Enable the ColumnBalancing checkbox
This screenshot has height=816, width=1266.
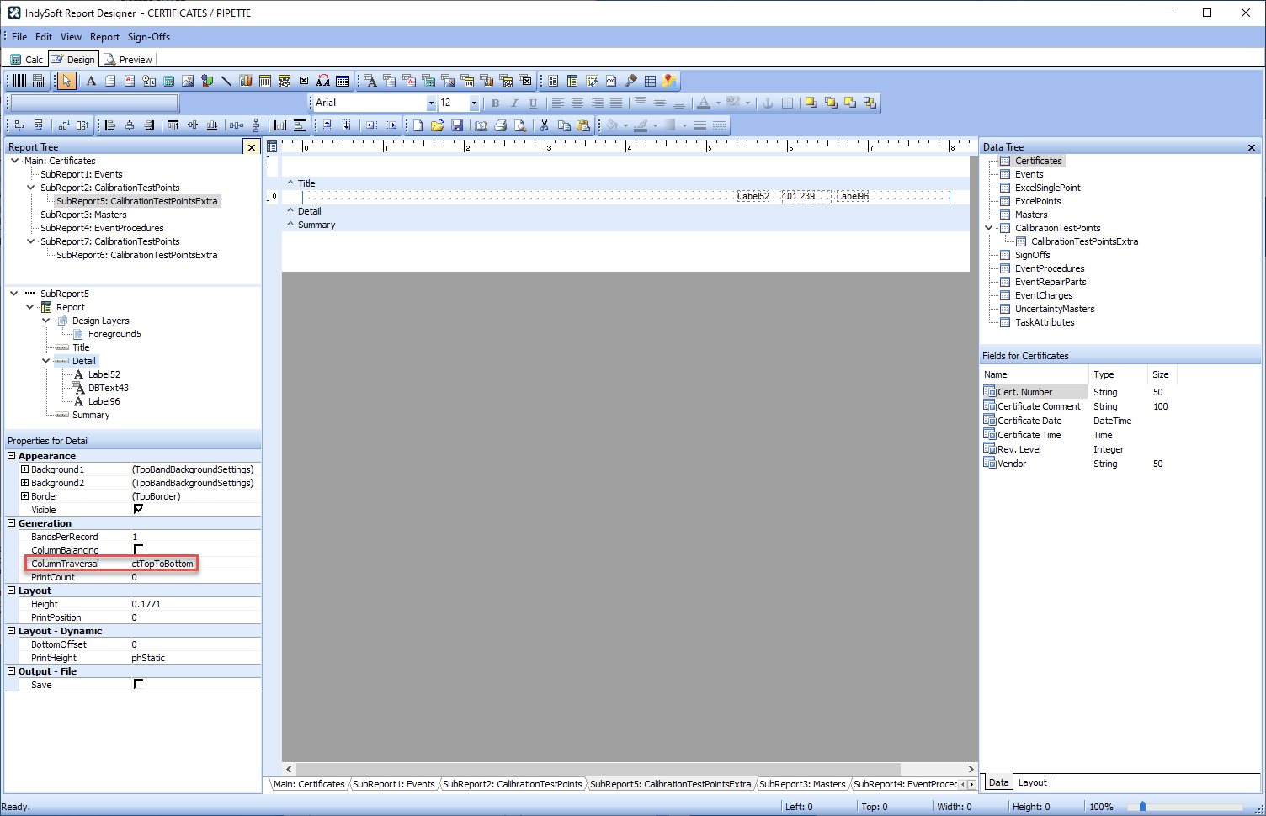click(139, 549)
